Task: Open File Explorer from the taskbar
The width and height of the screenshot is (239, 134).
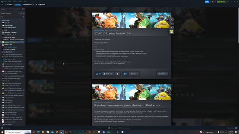Action: 43,132
